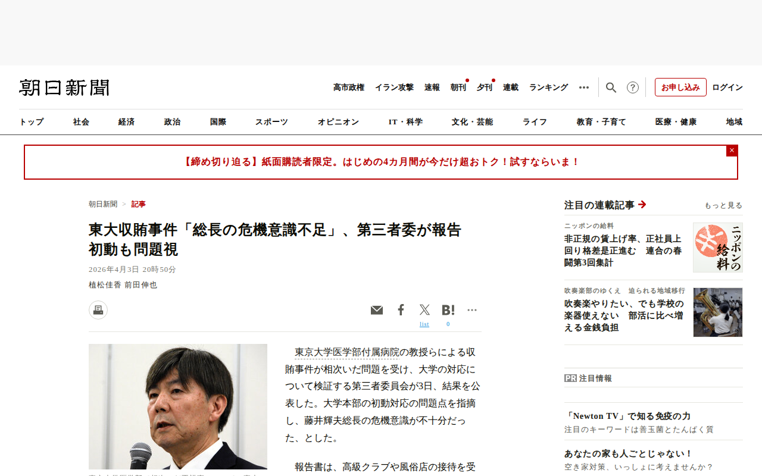Go to Asahi Shimbun logo homepage
The height and width of the screenshot is (476, 762).
point(64,87)
